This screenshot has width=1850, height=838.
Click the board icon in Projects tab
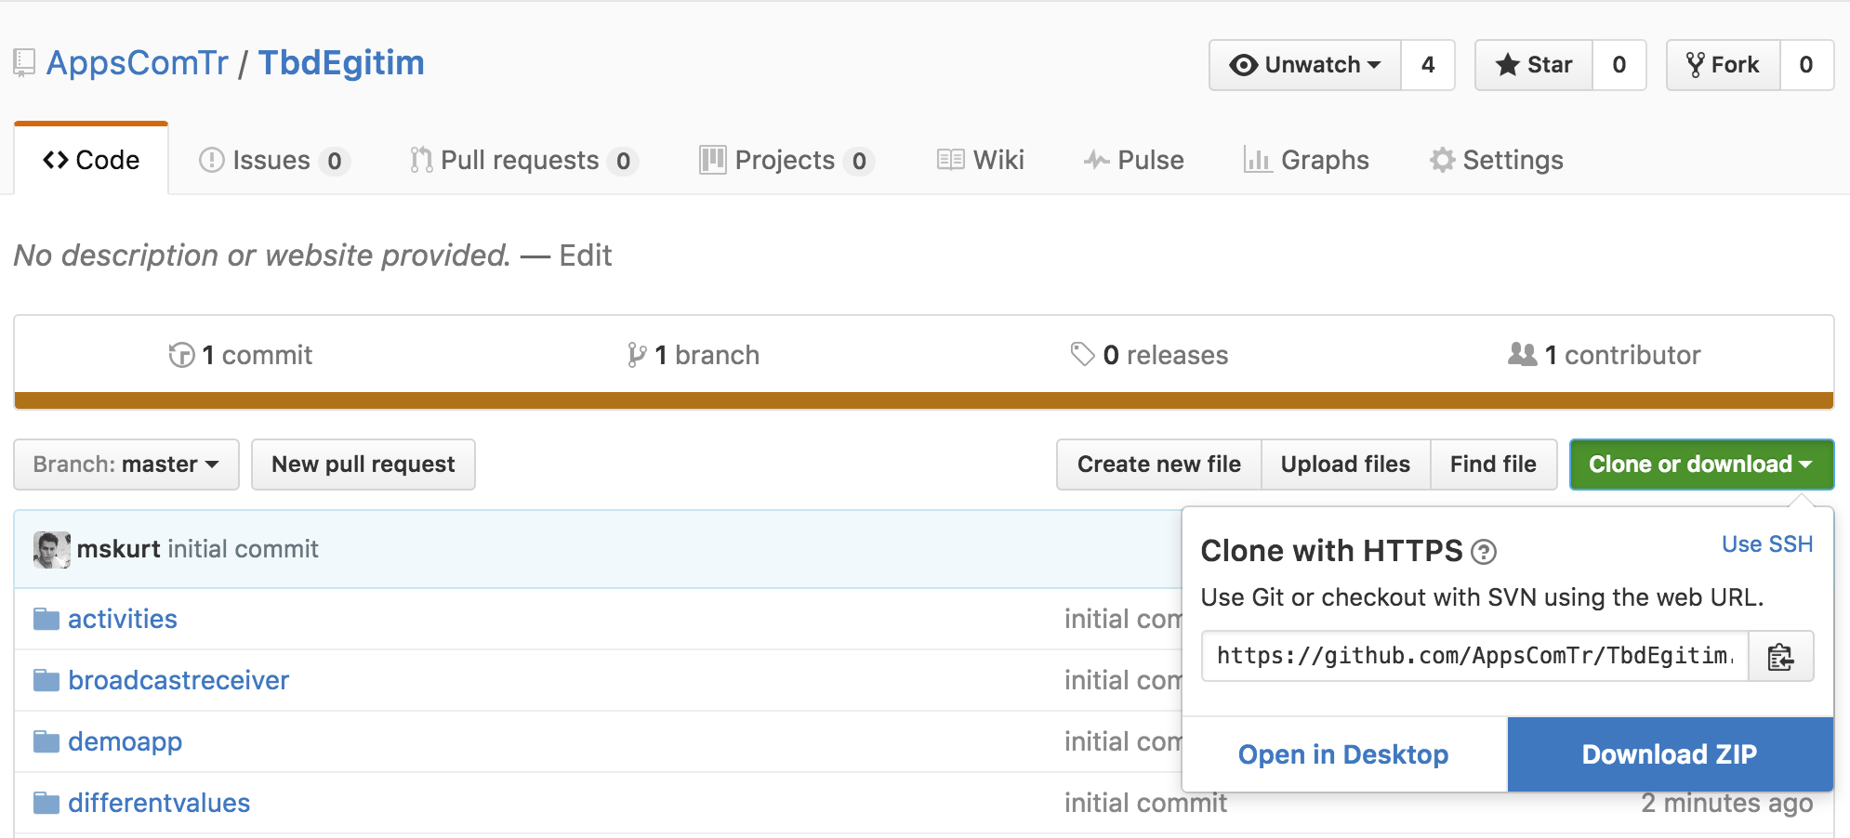point(713,160)
